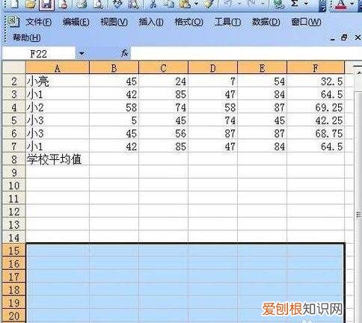Click the Open folder toolbar icon
This screenshot has height=323, width=362.
(x=31, y=4)
